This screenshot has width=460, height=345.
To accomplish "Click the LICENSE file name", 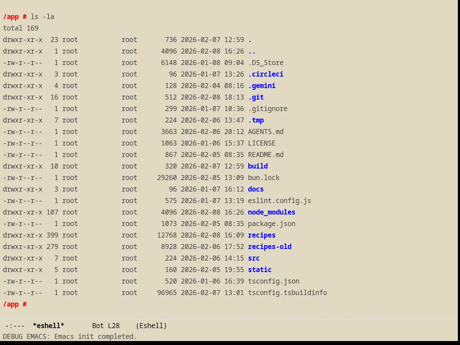I will click(x=262, y=143).
